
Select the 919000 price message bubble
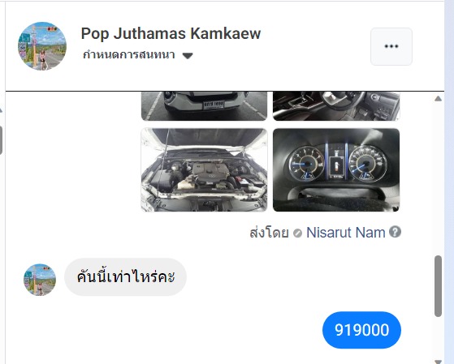361,330
